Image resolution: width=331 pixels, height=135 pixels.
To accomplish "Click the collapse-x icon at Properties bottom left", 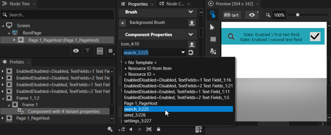I will (x=122, y=129).
